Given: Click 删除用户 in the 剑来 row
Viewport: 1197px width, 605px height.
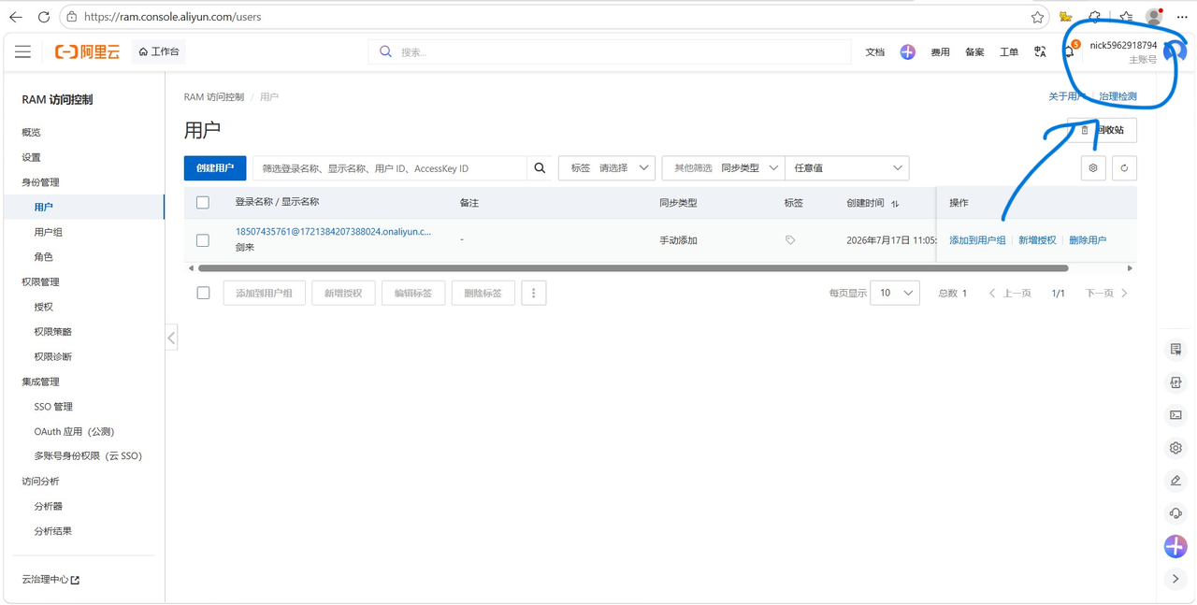Looking at the screenshot, I should coord(1088,240).
